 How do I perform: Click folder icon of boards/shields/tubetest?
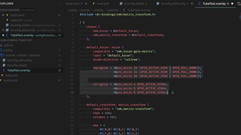point(2,55)
